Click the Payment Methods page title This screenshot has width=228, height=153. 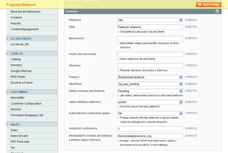[x=21, y=5]
